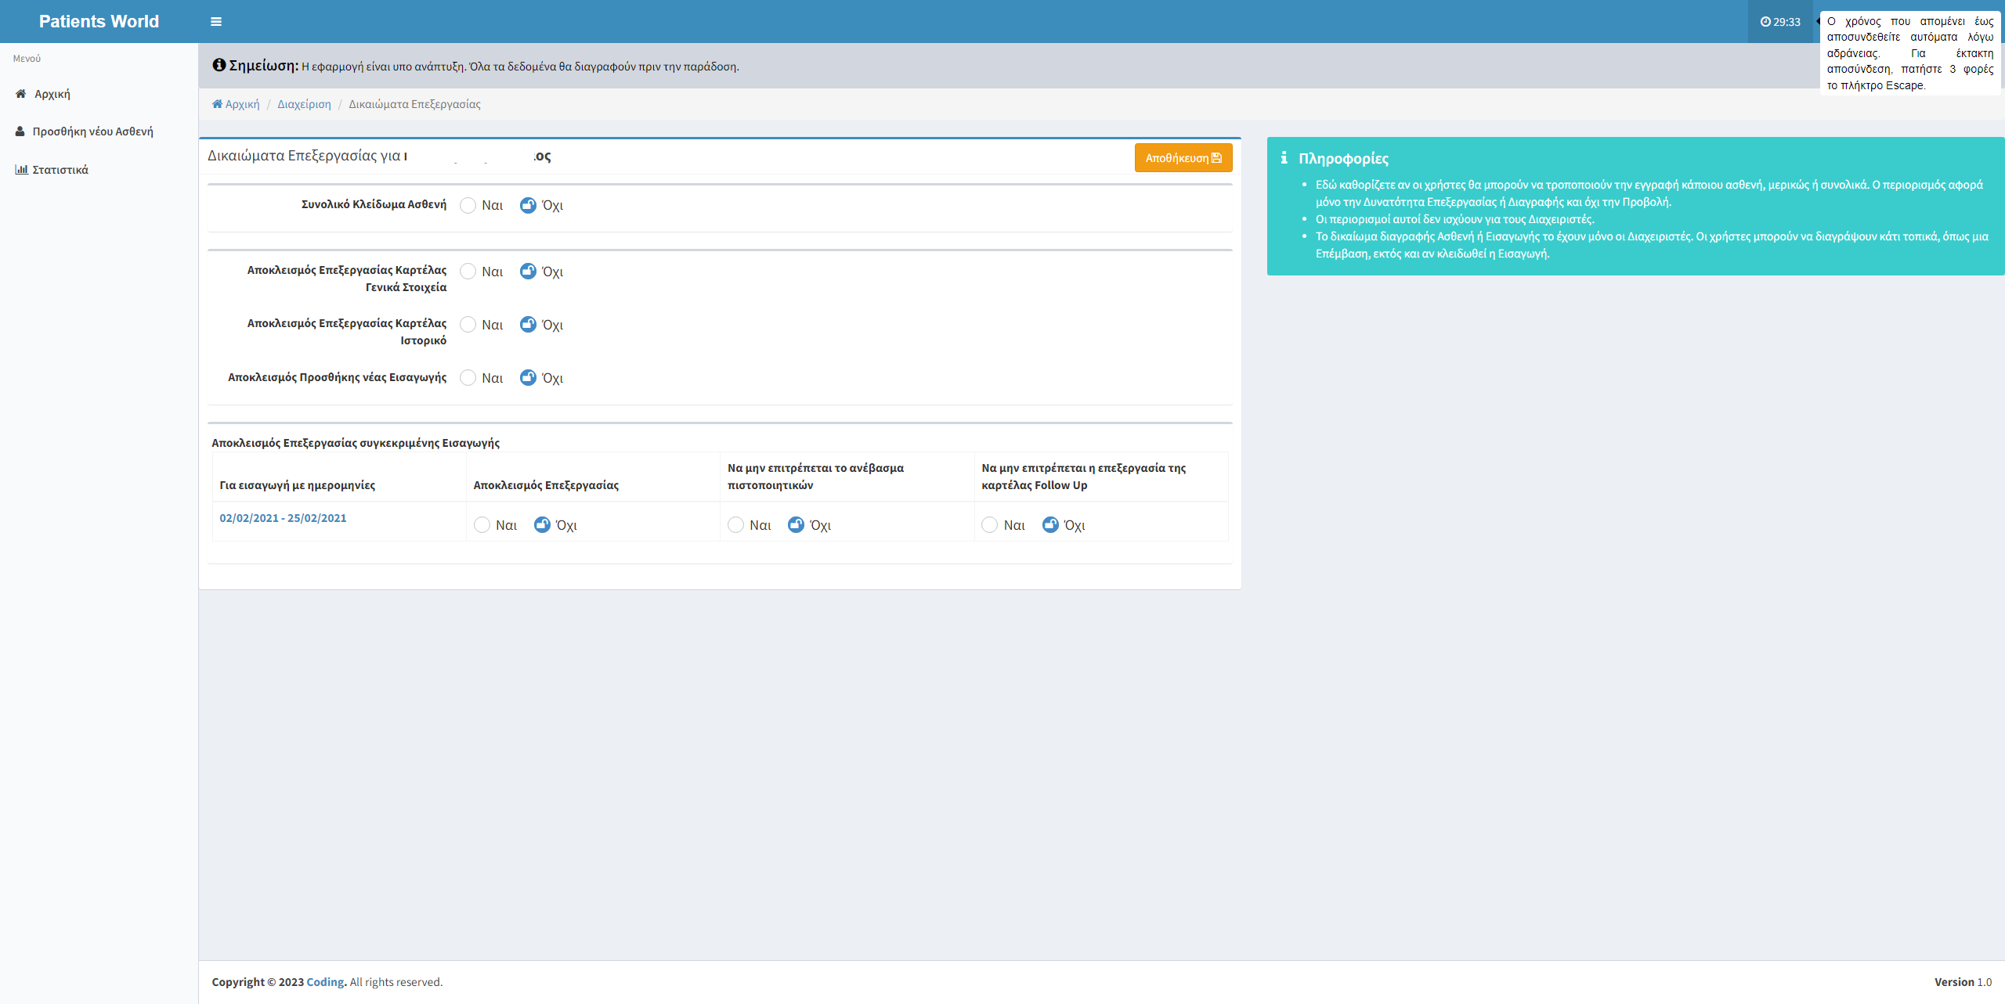This screenshot has height=1004, width=2005.
Task: Select Ναι for Συνολικό Κλείδωμα Ασθενή
Action: [x=468, y=206]
